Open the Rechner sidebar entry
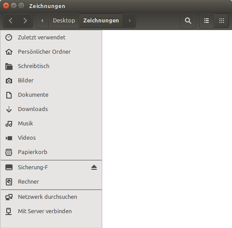 click(x=52, y=182)
